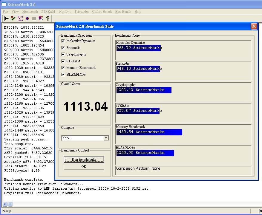Uncheck the Molecular Dynamics checkbox
The height and width of the screenshot is (215, 262).
point(63,41)
